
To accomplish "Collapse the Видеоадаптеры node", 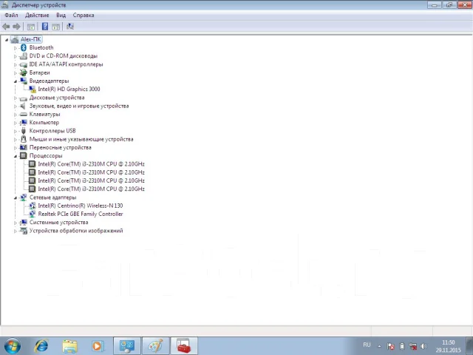I will coord(15,81).
